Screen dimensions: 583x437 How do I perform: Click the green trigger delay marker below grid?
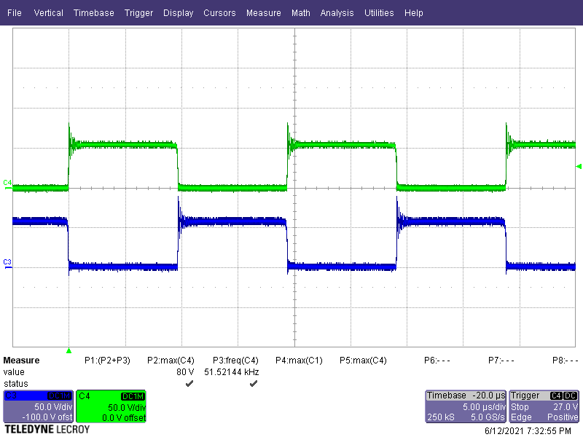(69, 350)
